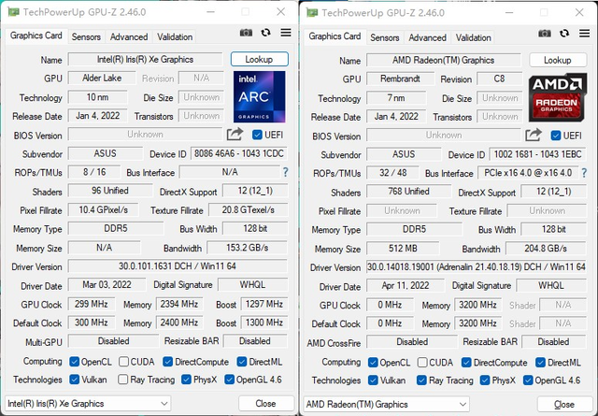Toggle DirectML checkbox in AMD window
Viewport: 598px width, 416px height.
point(540,362)
